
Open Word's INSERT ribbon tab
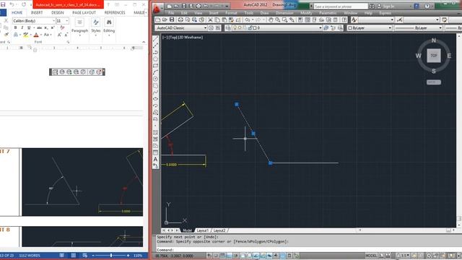pos(37,13)
